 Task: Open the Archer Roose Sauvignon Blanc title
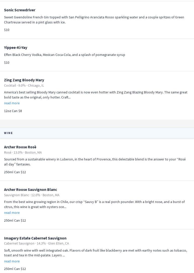[x=30, y=189]
